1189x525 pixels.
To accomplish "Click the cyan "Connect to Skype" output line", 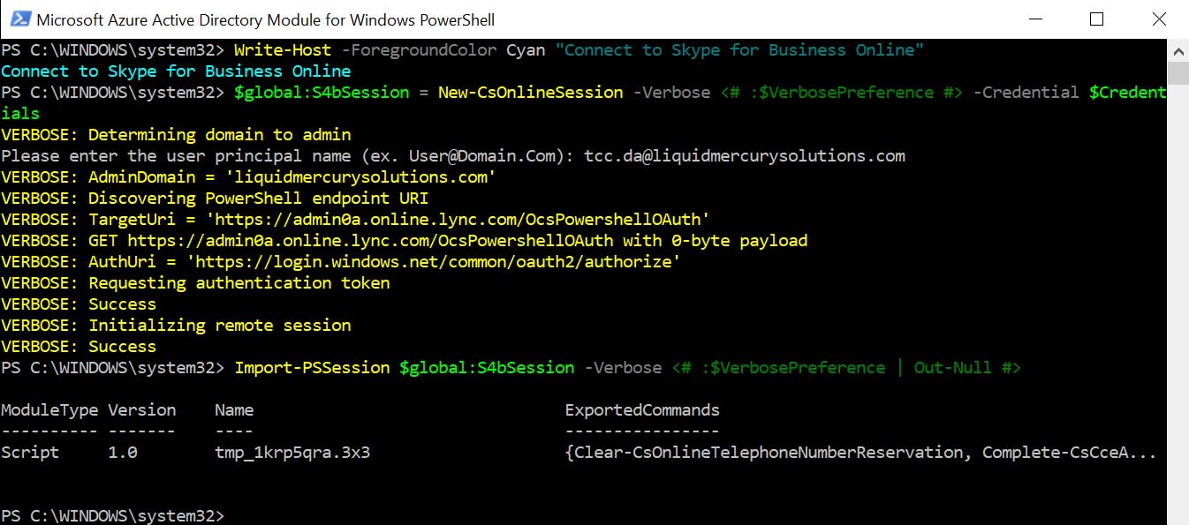I will (176, 71).
